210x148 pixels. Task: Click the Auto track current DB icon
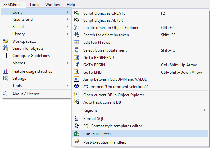(x=76, y=102)
